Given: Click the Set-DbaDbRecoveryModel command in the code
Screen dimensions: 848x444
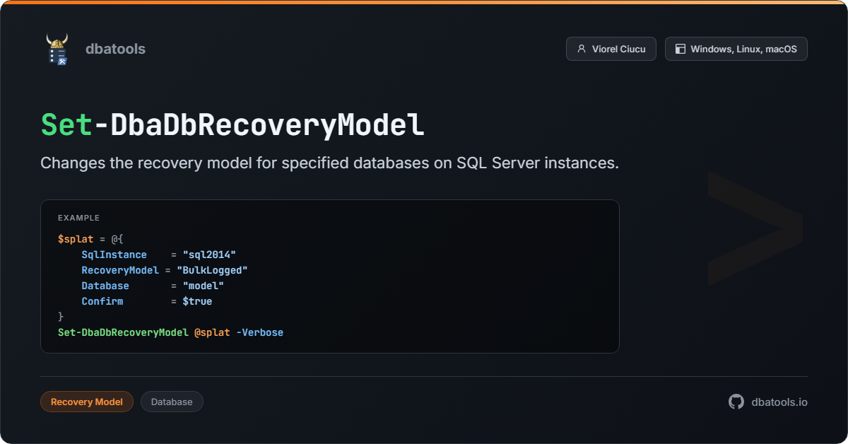Looking at the screenshot, I should [123, 332].
